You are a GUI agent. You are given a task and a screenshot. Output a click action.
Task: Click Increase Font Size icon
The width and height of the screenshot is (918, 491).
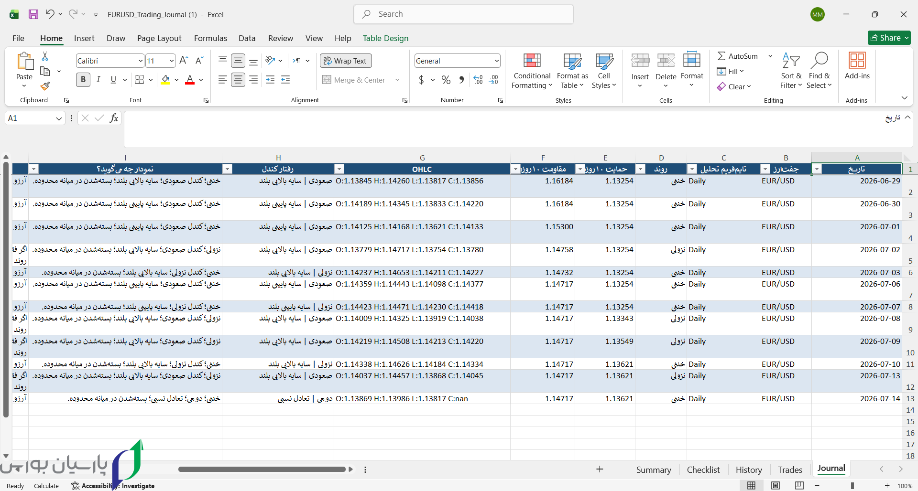184,61
